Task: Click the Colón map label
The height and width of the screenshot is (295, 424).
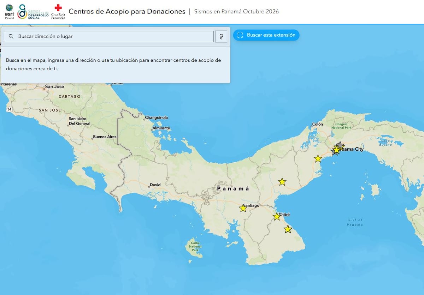Action: pos(317,124)
